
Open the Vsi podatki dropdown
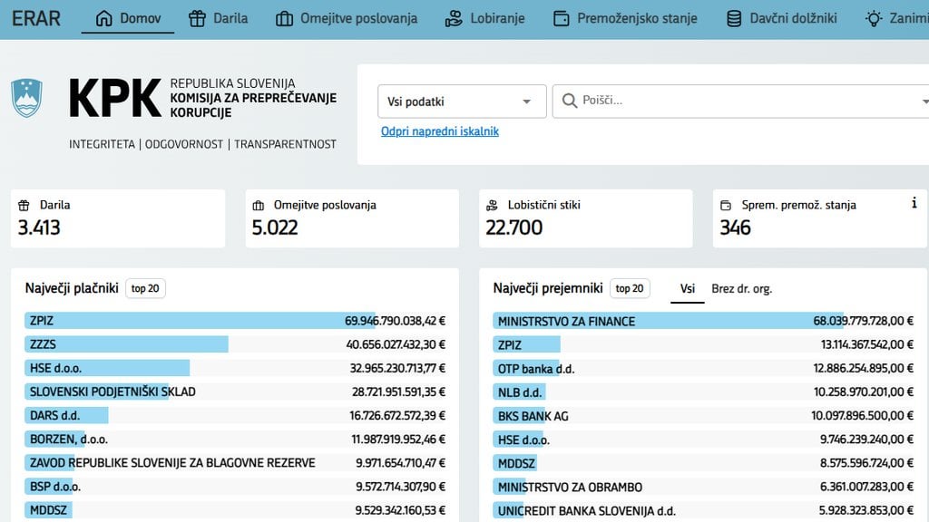coord(462,101)
